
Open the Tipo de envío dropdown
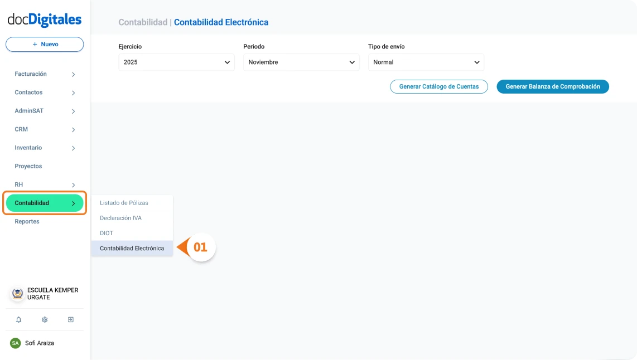pyautogui.click(x=426, y=62)
